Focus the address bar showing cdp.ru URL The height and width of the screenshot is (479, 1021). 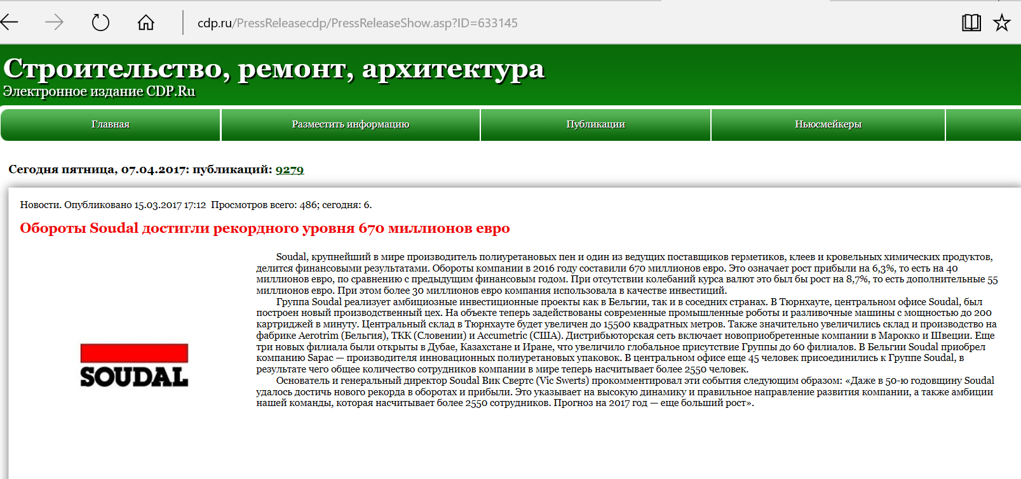pyautogui.click(x=358, y=23)
